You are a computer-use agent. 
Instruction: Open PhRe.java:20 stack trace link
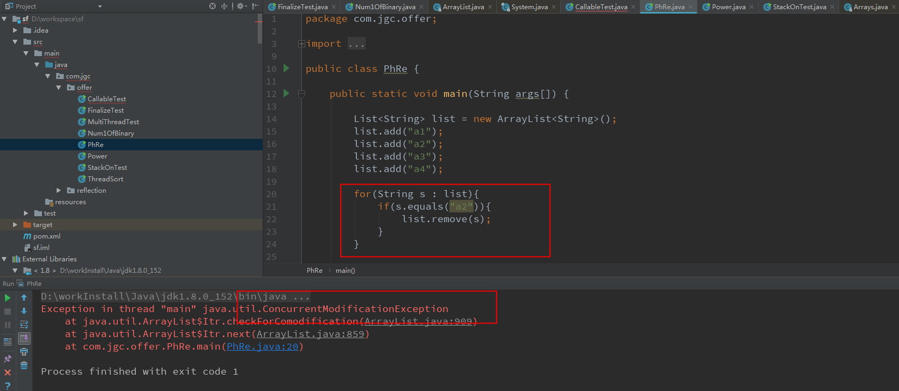pyautogui.click(x=263, y=346)
